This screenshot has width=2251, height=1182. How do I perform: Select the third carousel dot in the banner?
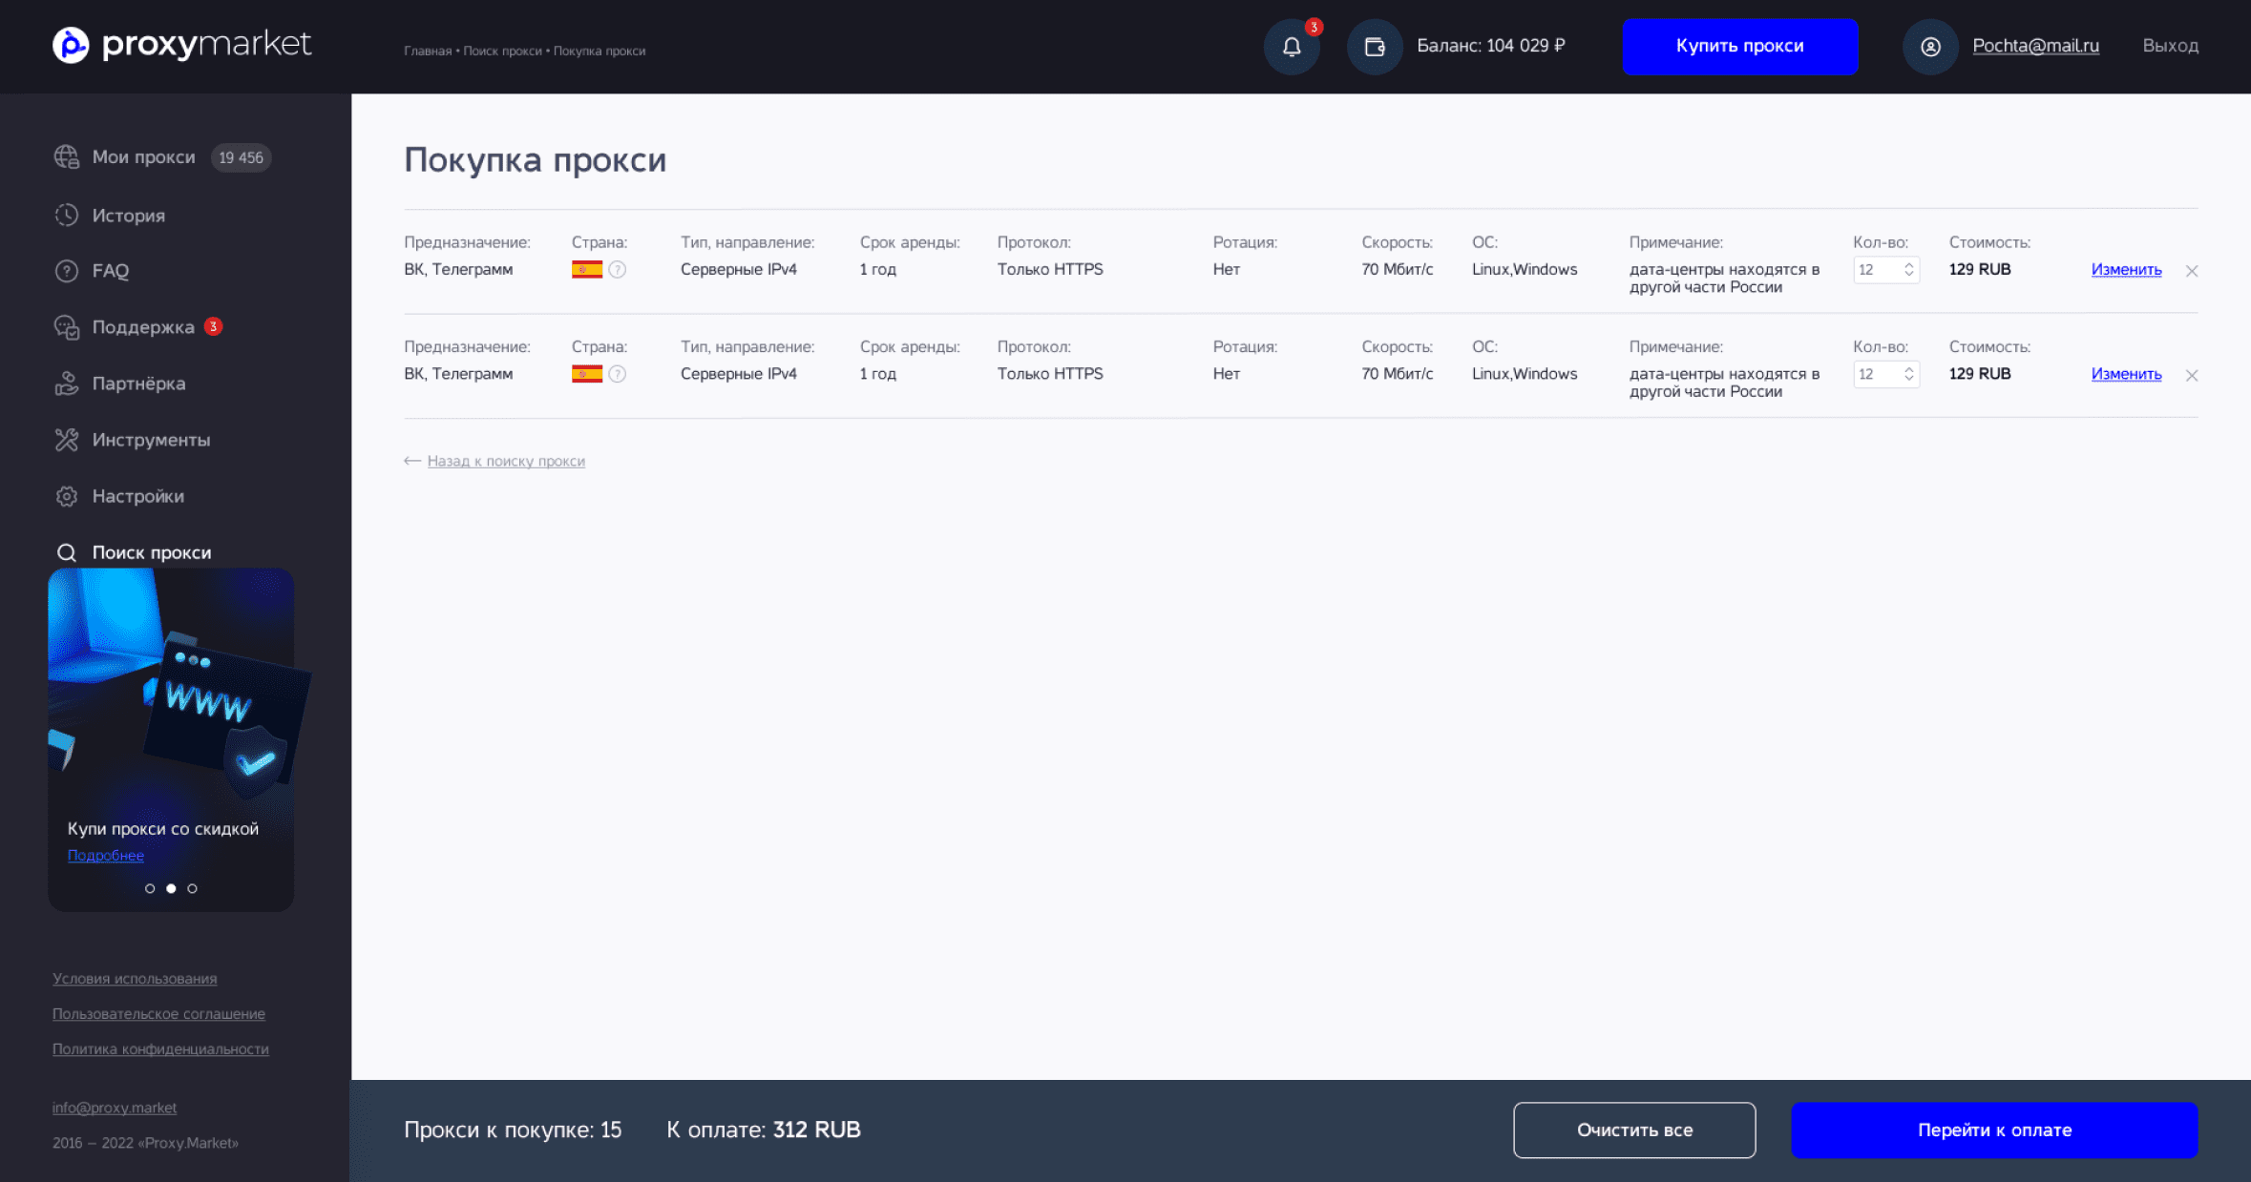click(x=192, y=888)
